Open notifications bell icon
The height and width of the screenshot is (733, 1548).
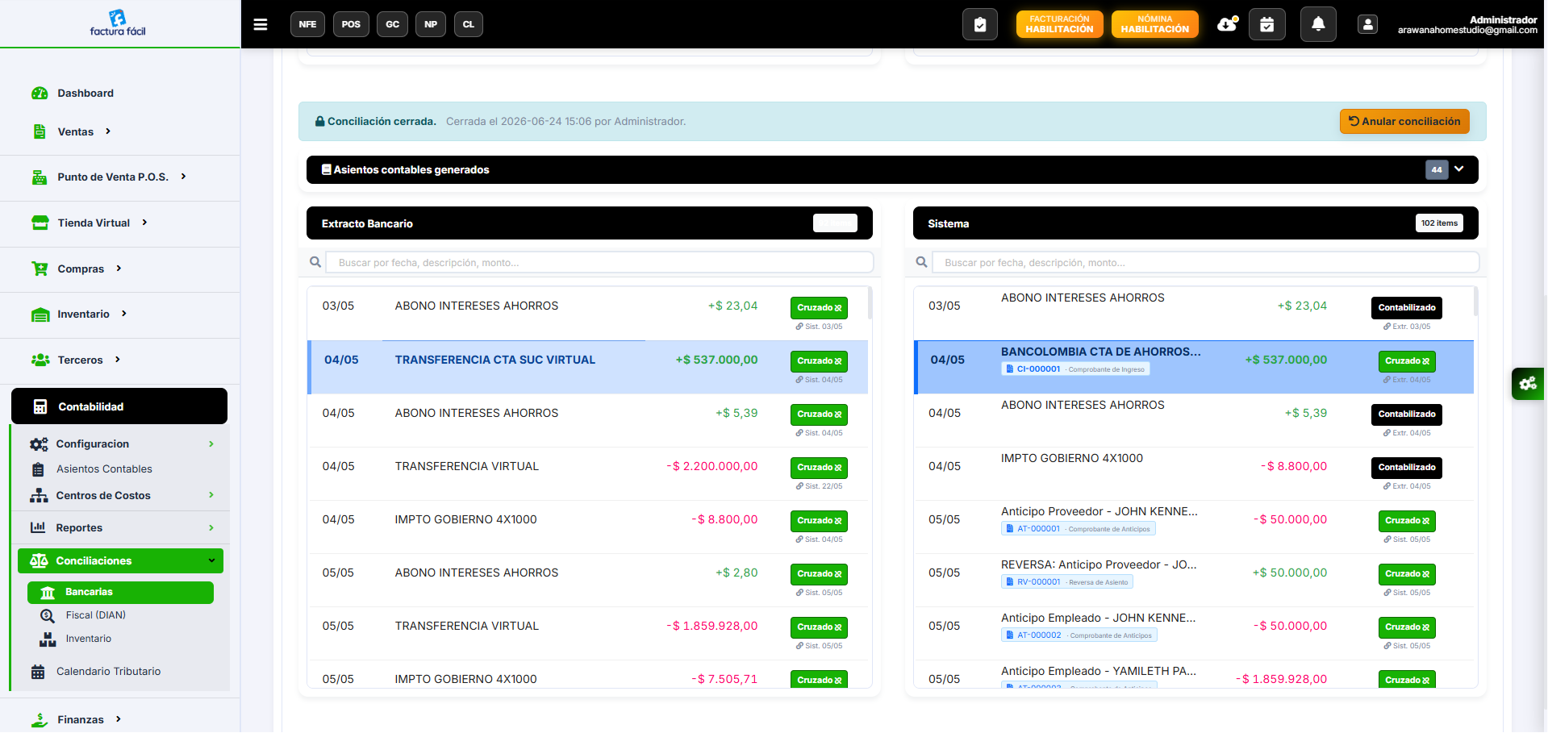click(x=1318, y=24)
